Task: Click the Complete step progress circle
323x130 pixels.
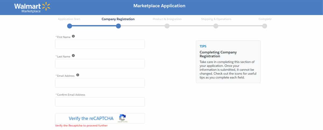Action: coord(265,26)
